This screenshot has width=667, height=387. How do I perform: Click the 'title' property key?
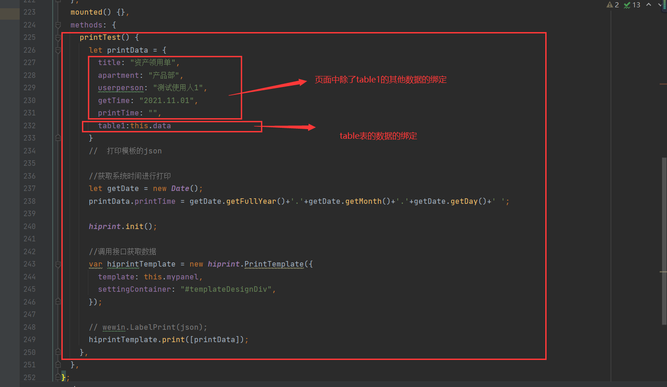click(109, 63)
